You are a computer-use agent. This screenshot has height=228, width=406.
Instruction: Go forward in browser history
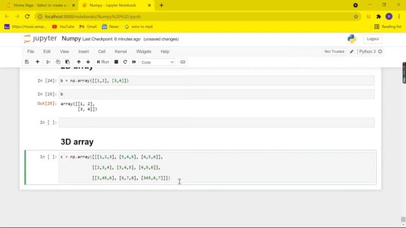point(17,16)
